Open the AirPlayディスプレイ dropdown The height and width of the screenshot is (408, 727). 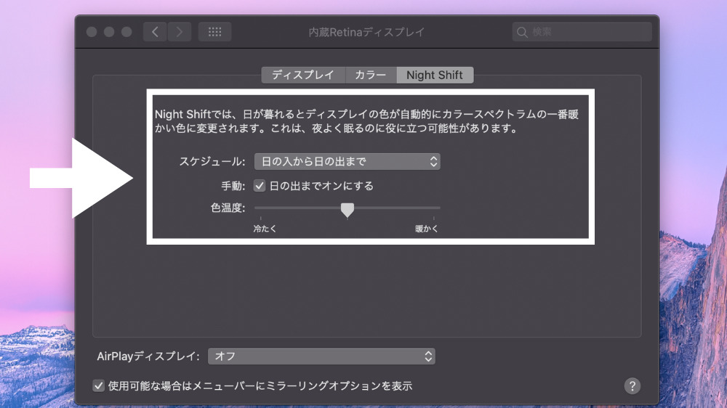click(x=321, y=356)
